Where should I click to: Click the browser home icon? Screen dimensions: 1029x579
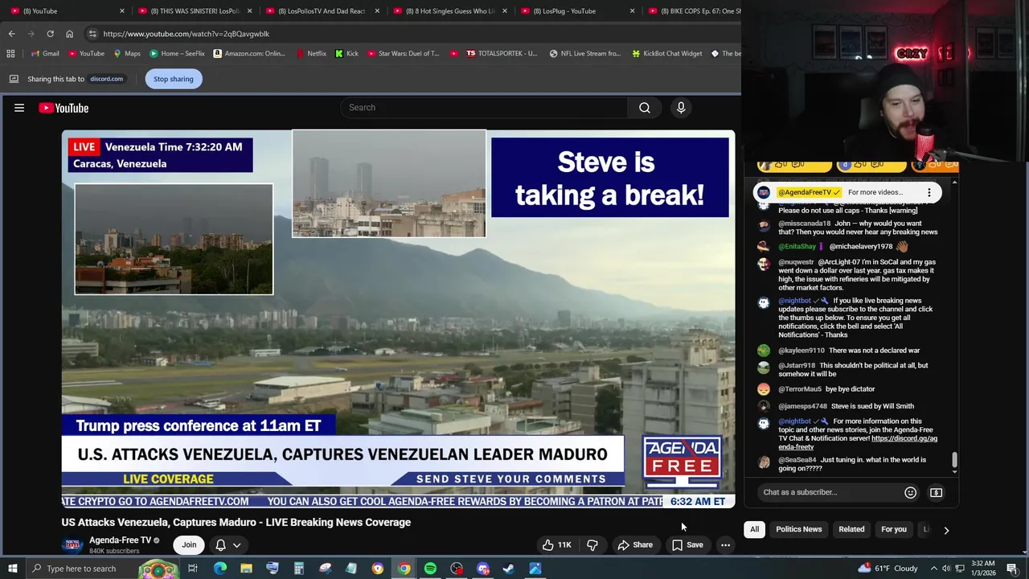69,34
